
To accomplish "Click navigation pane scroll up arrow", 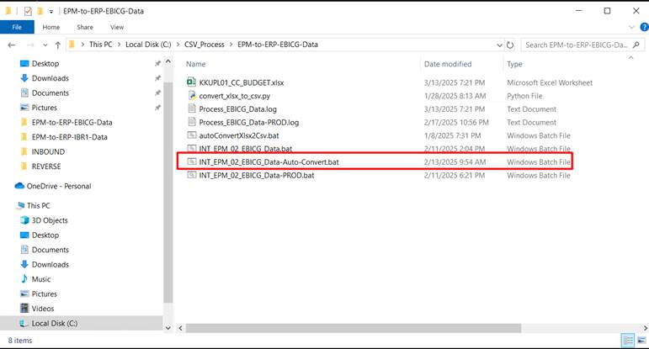I will 168,61.
